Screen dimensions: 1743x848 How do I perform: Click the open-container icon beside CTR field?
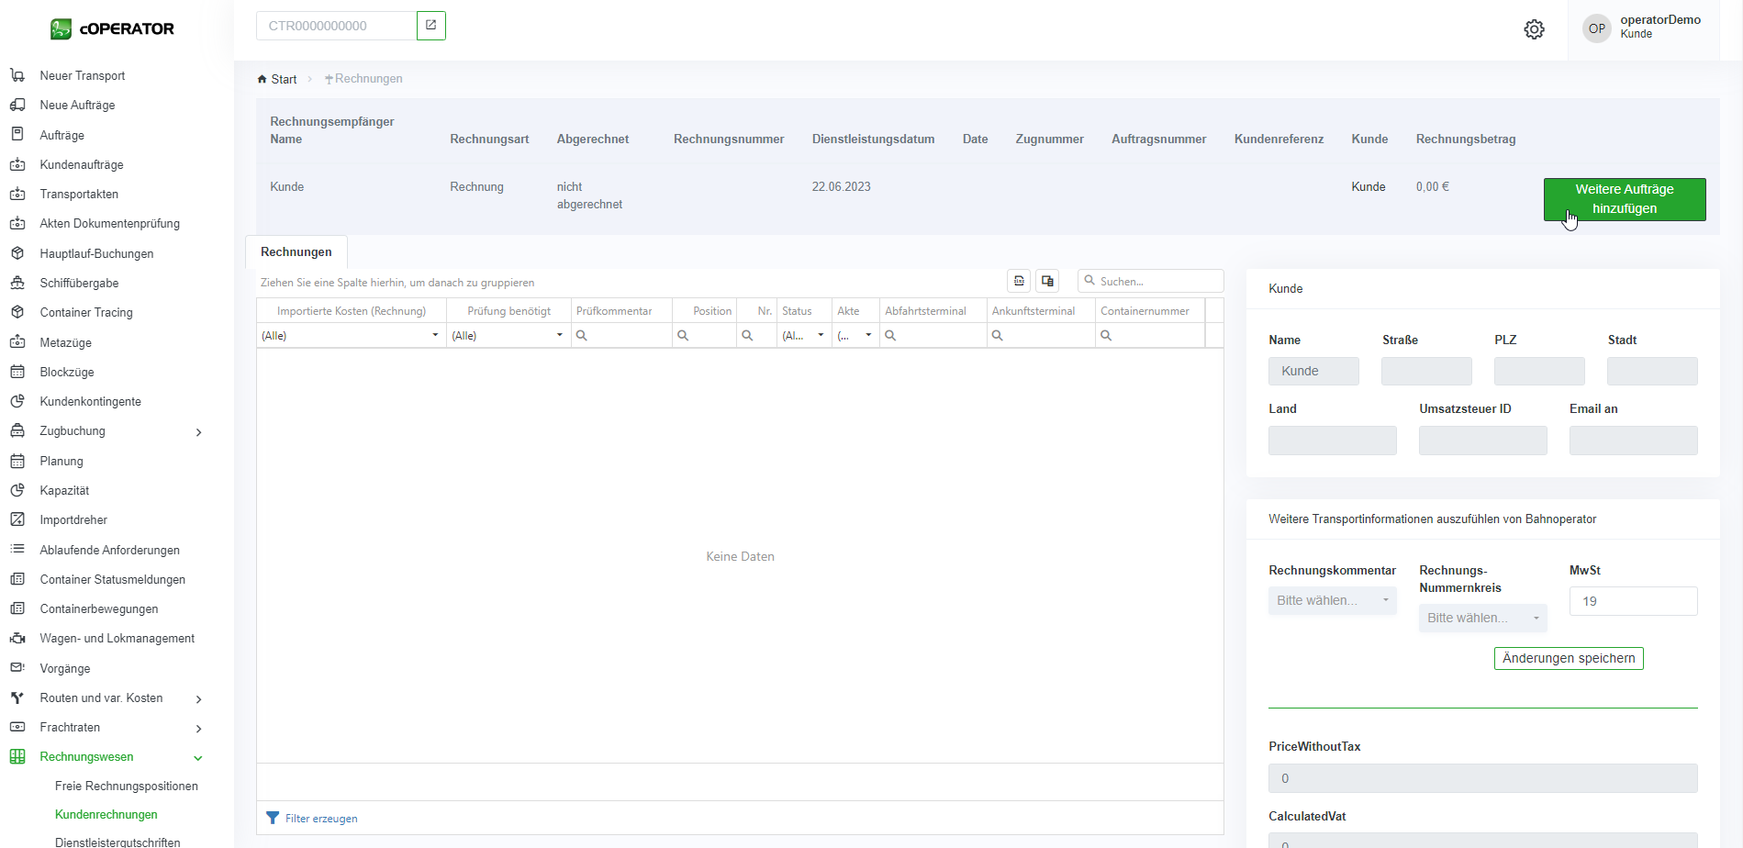click(x=430, y=26)
